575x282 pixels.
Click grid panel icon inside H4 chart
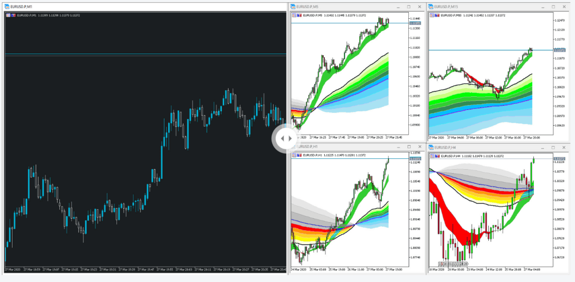[x=432, y=156]
